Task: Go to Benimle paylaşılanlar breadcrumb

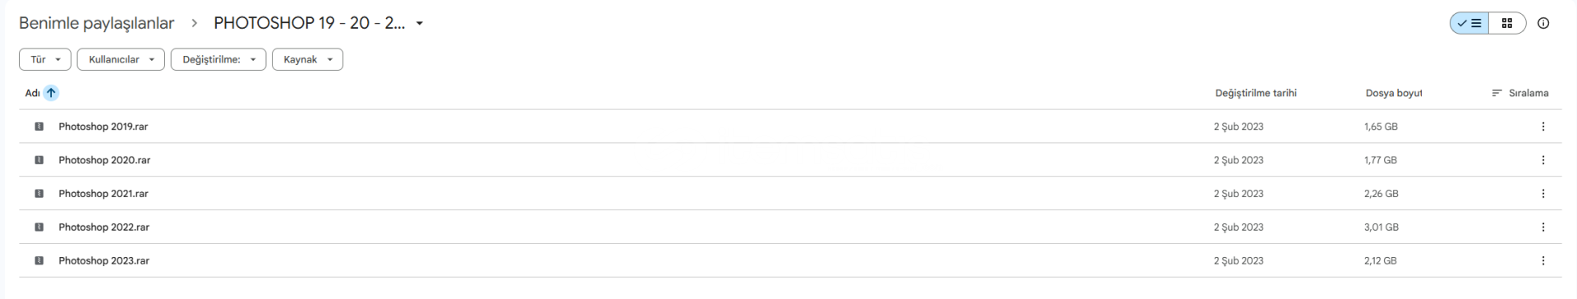Action: click(96, 24)
